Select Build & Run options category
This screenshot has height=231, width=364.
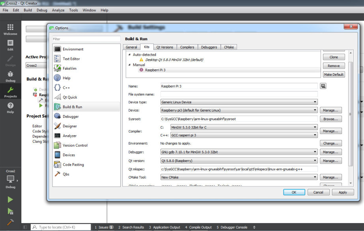tap(86, 107)
